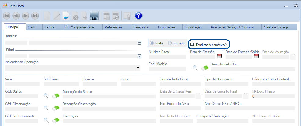
Task: Open the Indicador da Operação dropdown
Action: click(x=138, y=68)
